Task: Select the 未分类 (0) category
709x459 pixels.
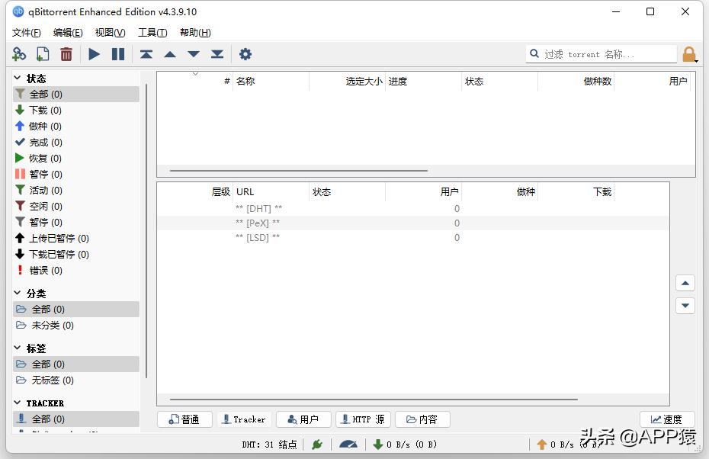Action: tap(76, 325)
